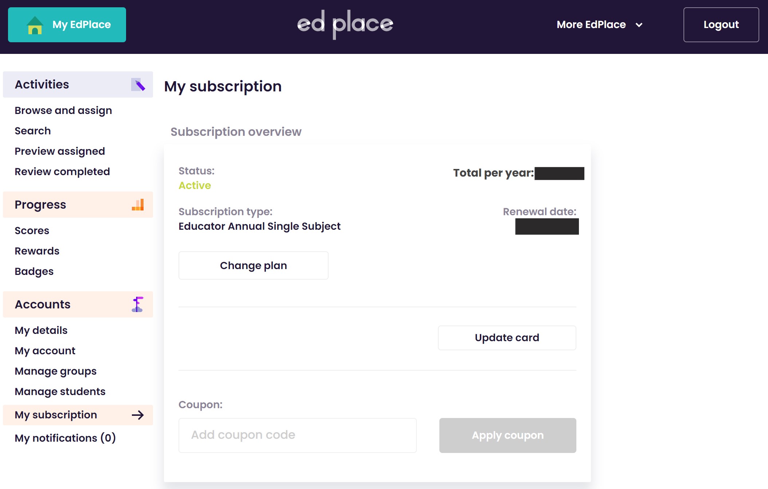Open My notifications (0)
The height and width of the screenshot is (489, 768).
tap(65, 438)
